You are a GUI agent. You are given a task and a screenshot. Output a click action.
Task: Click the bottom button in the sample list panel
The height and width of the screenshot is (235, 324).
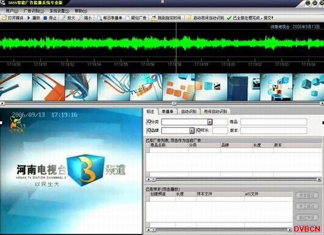[x=307, y=217]
